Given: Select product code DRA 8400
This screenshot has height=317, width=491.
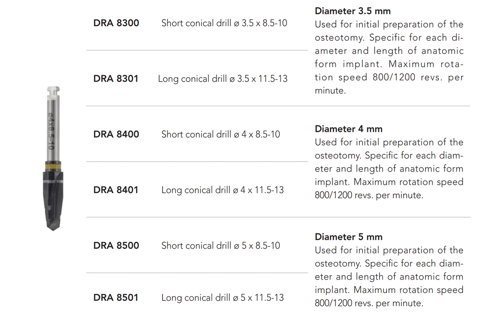Looking at the screenshot, I should coord(116,134).
